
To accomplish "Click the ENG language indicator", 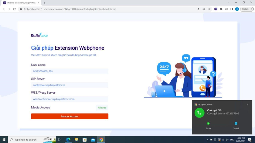I will click(x=232, y=140).
